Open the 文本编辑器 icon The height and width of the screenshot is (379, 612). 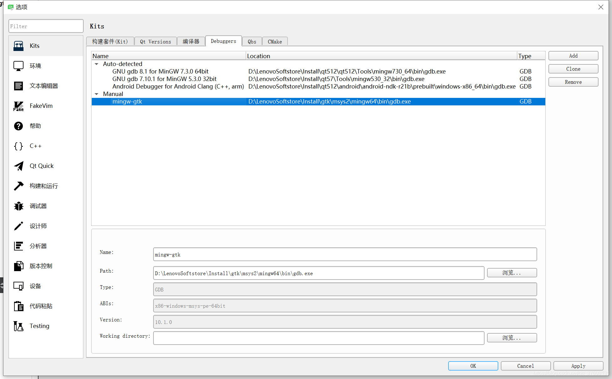18,86
